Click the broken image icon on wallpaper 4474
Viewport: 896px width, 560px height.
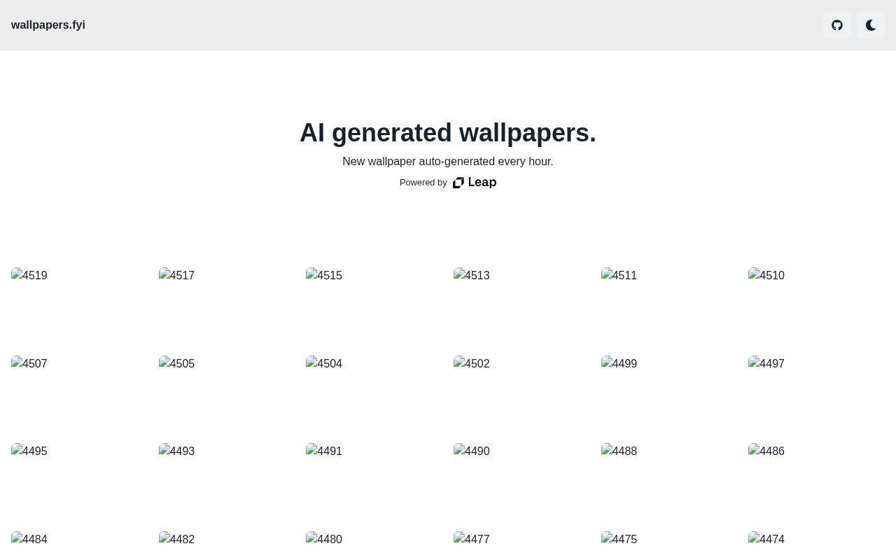point(753,539)
